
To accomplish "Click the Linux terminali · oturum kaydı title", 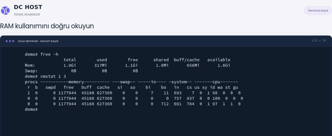I will pyautogui.click(x=38, y=41).
